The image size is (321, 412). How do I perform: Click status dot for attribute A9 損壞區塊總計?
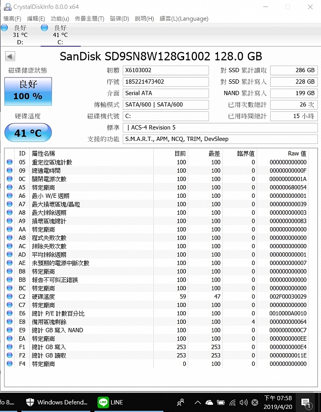click(10, 221)
